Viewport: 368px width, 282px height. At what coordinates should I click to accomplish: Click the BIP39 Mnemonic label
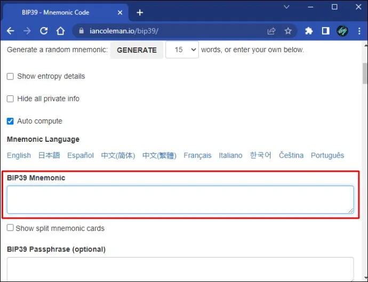point(36,178)
